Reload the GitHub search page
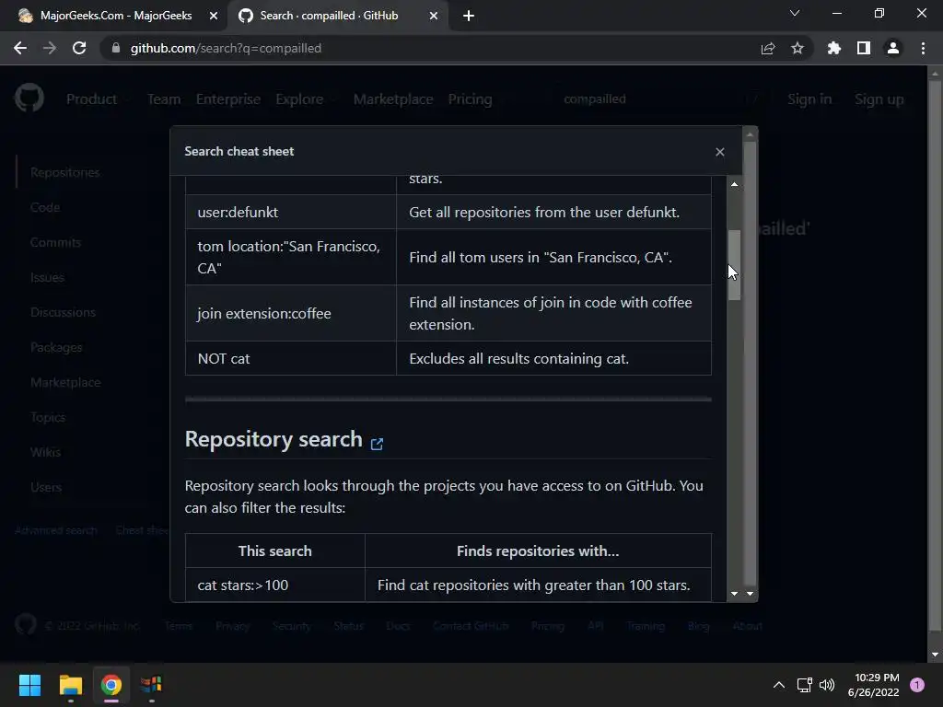The image size is (943, 707). [79, 48]
